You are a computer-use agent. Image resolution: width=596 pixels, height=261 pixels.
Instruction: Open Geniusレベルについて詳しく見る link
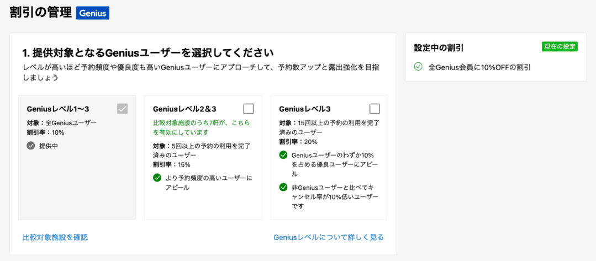click(329, 237)
